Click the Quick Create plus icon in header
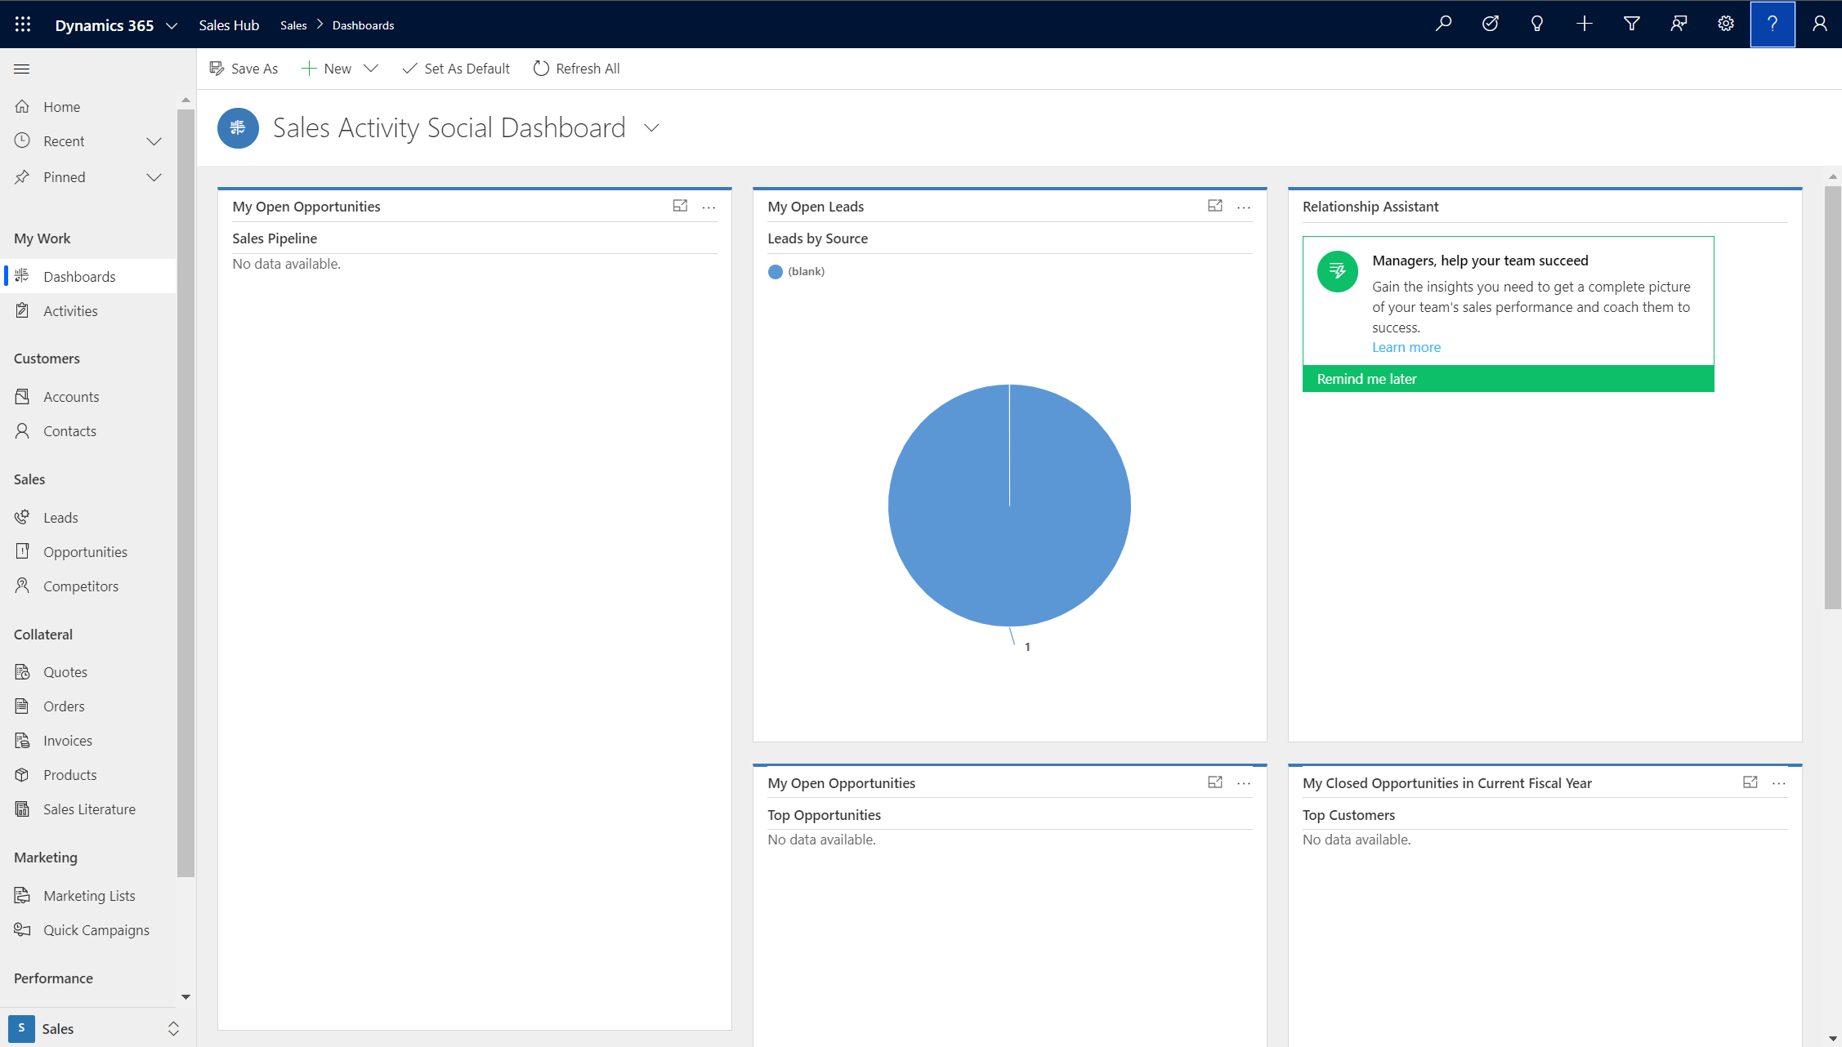The height and width of the screenshot is (1047, 1842). click(1585, 25)
